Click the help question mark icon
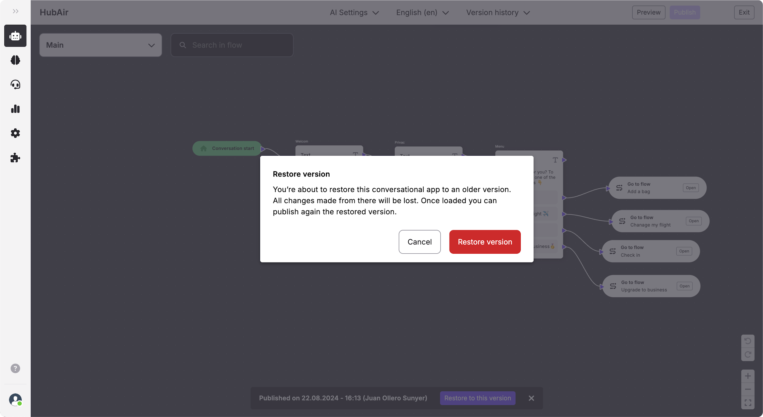Image resolution: width=763 pixels, height=417 pixels. [x=15, y=368]
